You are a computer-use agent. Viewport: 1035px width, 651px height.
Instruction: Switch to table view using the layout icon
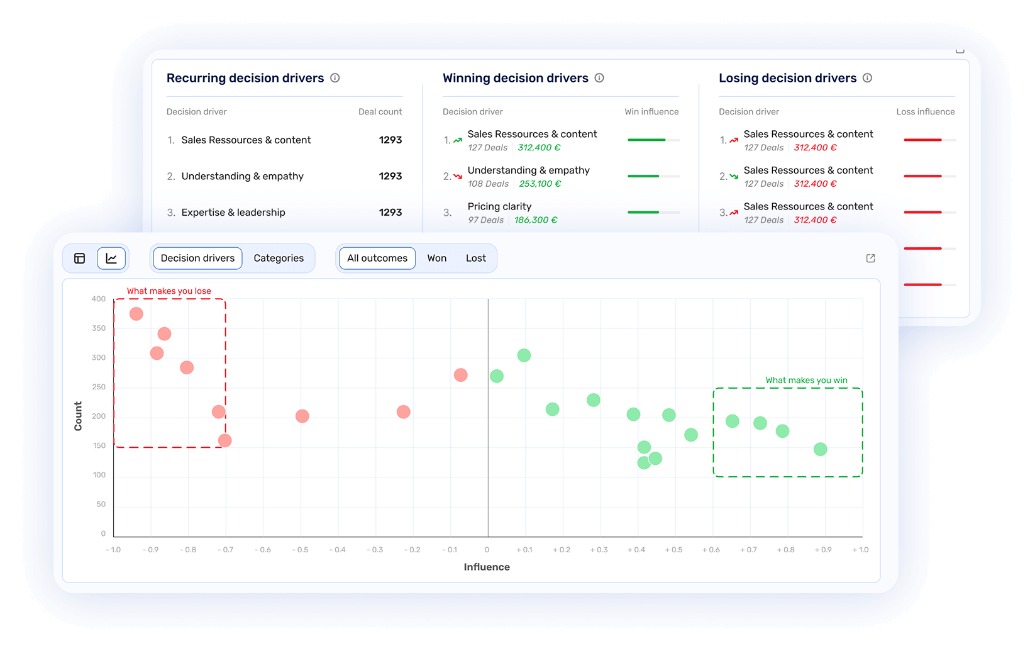pos(79,258)
